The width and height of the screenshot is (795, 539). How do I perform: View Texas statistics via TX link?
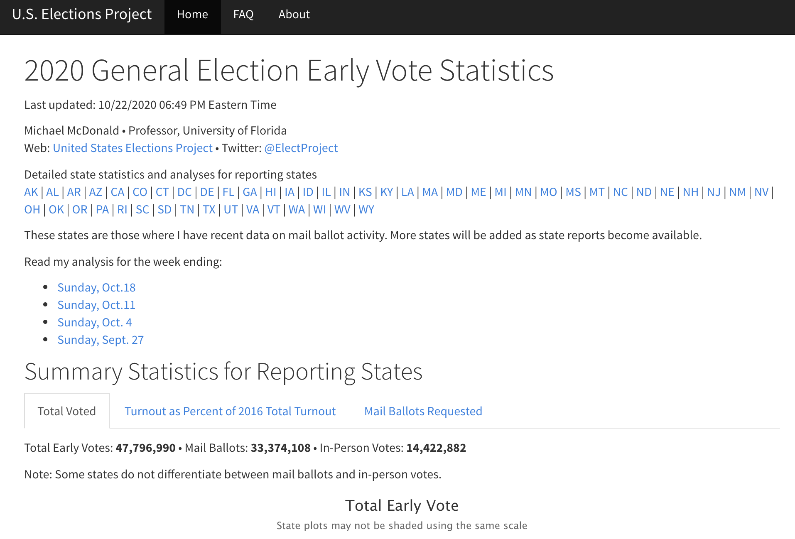pos(210,210)
